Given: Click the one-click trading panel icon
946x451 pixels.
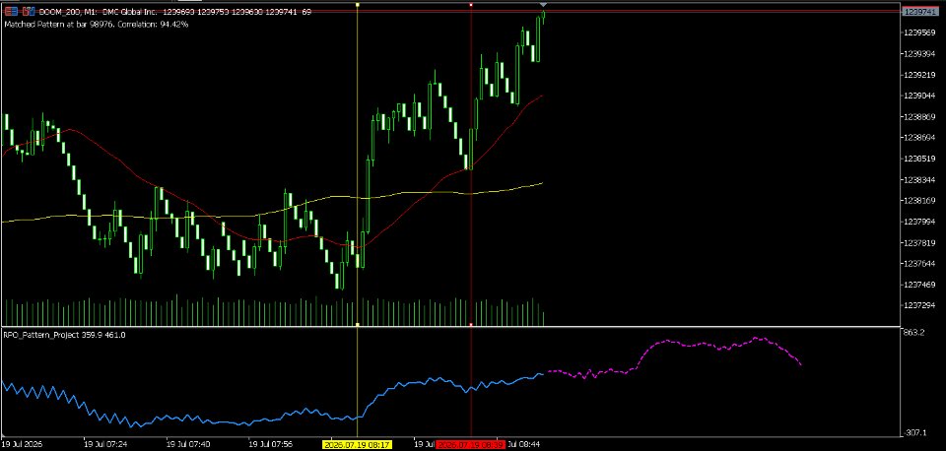Looking at the screenshot, I should (12, 12).
